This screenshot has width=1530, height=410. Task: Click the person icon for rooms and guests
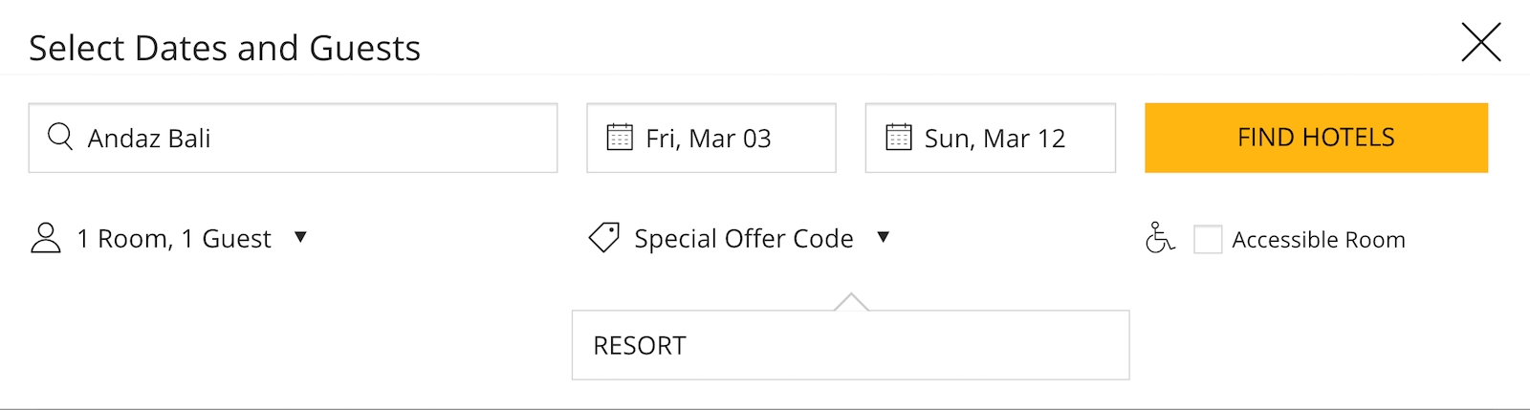click(46, 238)
